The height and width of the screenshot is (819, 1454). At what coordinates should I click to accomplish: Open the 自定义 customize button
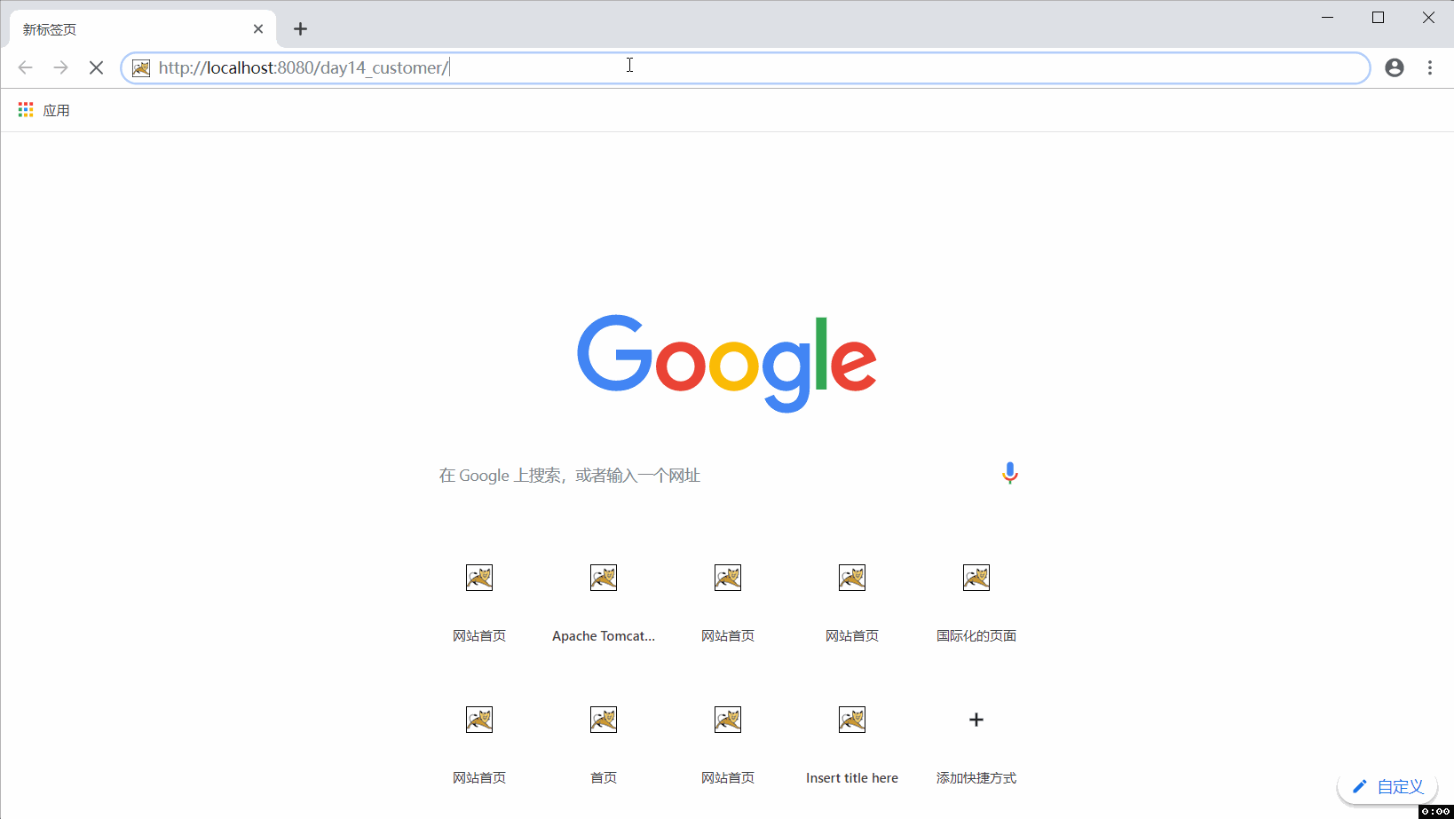pos(1387,786)
